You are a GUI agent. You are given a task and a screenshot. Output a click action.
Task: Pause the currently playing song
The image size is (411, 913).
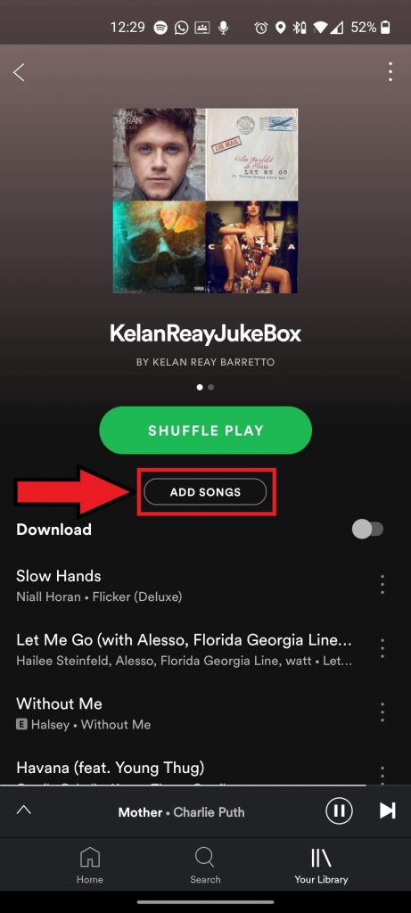(x=339, y=810)
